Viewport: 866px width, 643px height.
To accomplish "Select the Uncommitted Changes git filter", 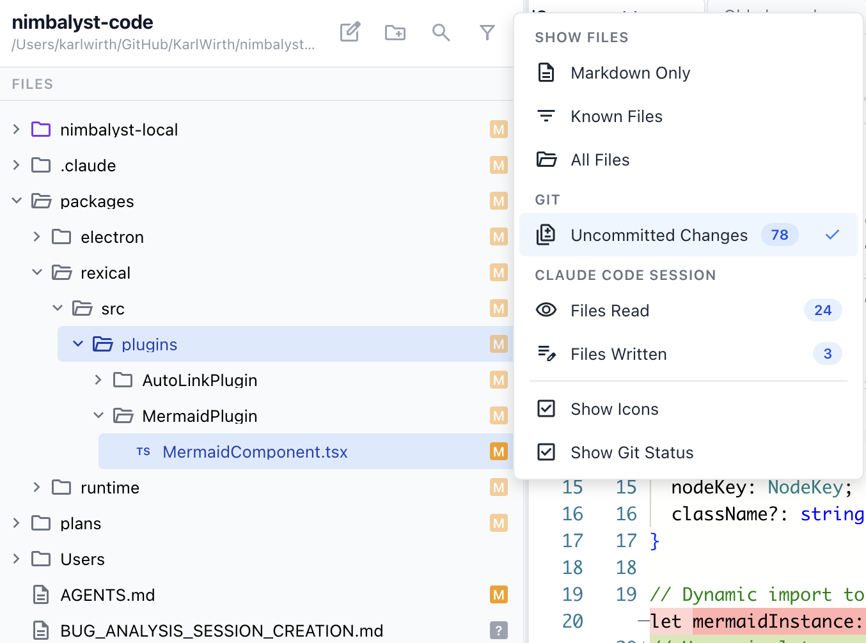I will 688,235.
